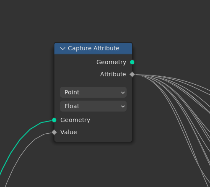This screenshot has width=210, height=187.
Task: Click the Geometry input socket
Action: (54, 120)
